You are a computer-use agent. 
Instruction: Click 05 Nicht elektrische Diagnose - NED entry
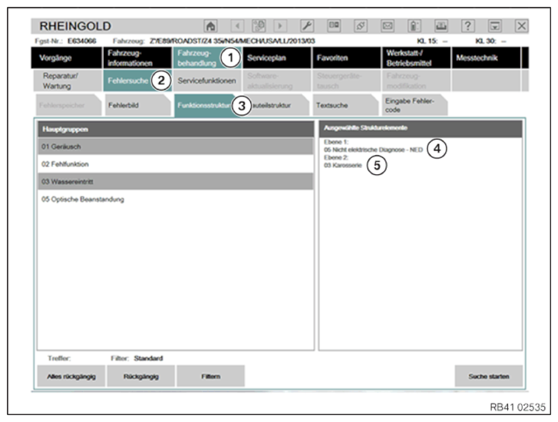click(373, 150)
